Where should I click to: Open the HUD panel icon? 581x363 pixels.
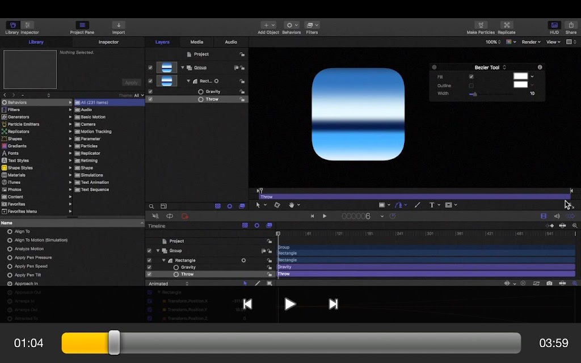(554, 25)
